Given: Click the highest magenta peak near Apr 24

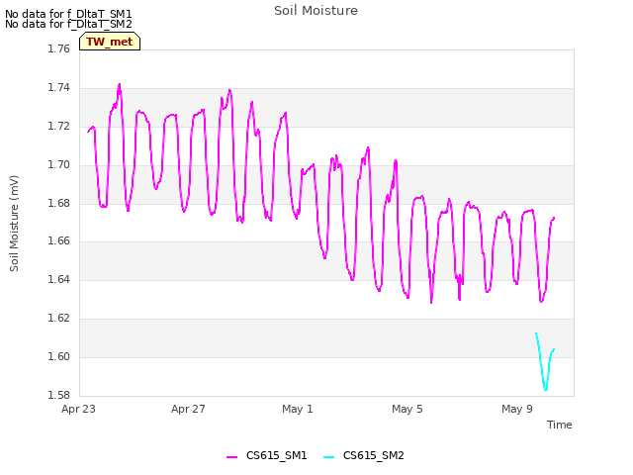Looking at the screenshot, I should click(119, 84).
